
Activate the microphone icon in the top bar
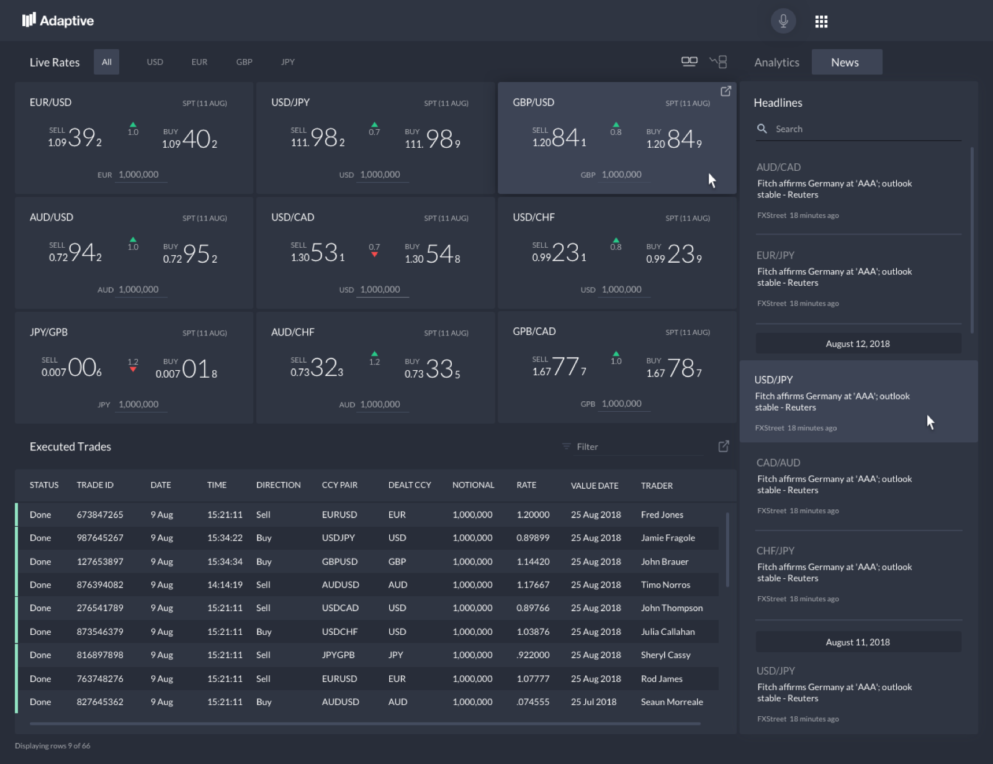tap(783, 20)
